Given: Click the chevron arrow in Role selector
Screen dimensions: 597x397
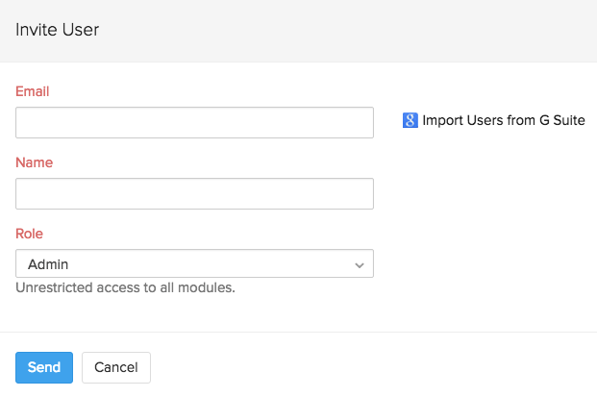Looking at the screenshot, I should (359, 264).
